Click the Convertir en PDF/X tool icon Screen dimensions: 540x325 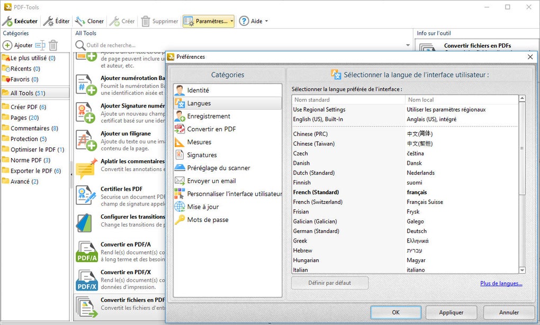(x=87, y=279)
